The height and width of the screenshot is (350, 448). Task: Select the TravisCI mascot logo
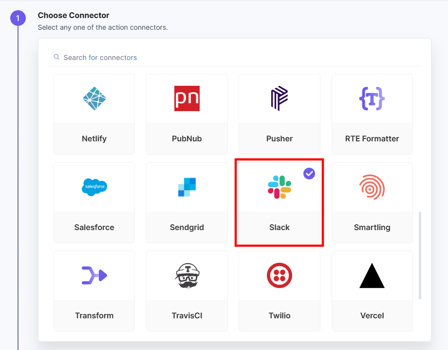pos(187,275)
